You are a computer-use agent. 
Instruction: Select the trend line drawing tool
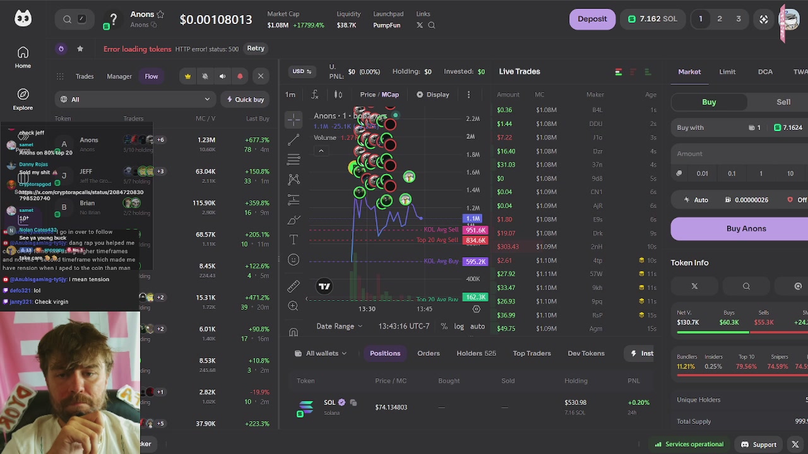pyautogui.click(x=294, y=139)
